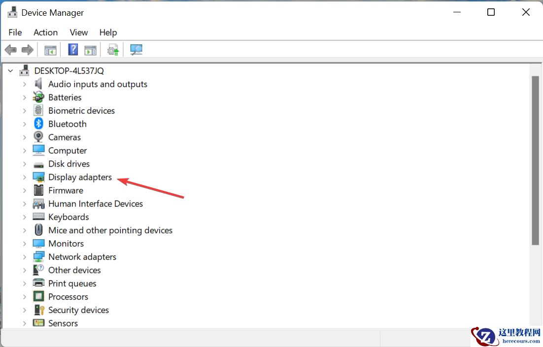This screenshot has width=543, height=347.
Task: Expand the Display adapters category
Action: [x=24, y=177]
